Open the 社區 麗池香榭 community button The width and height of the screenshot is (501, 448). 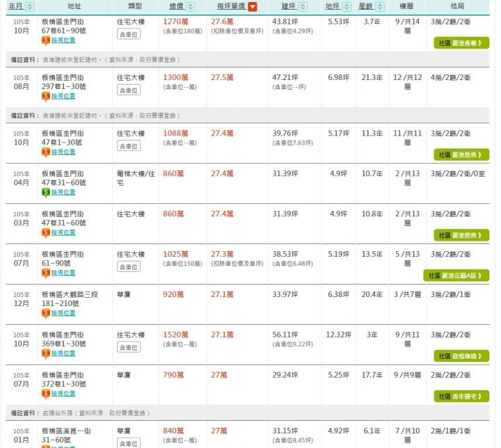tap(461, 43)
